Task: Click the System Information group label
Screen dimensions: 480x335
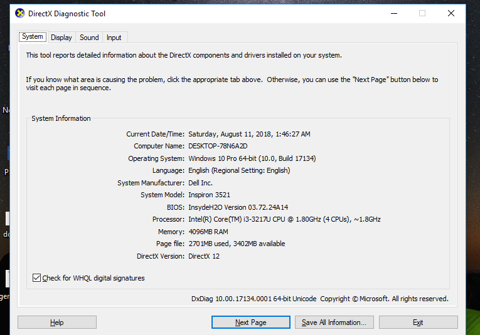Action: 61,118
